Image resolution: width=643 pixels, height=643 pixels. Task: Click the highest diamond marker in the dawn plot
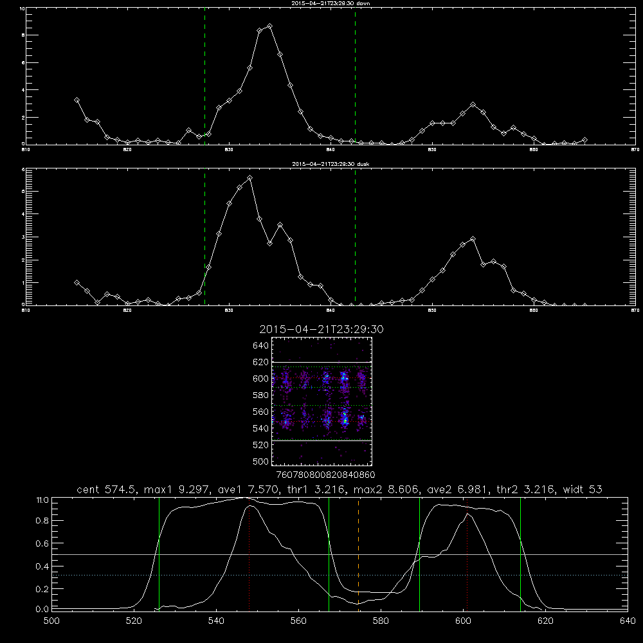point(269,26)
